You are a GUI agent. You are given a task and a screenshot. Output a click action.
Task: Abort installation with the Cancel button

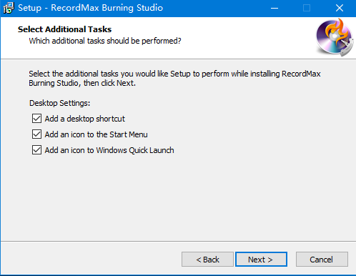pyautogui.click(x=322, y=260)
